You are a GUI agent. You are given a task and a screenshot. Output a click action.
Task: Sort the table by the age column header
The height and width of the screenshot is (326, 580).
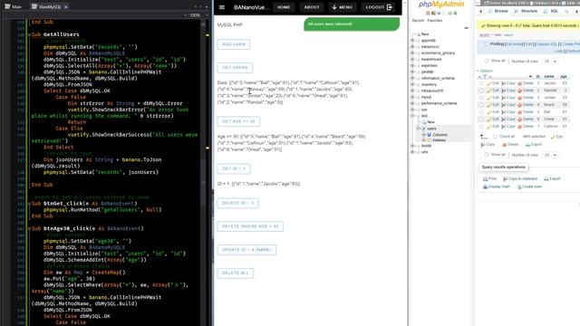[x=564, y=76]
